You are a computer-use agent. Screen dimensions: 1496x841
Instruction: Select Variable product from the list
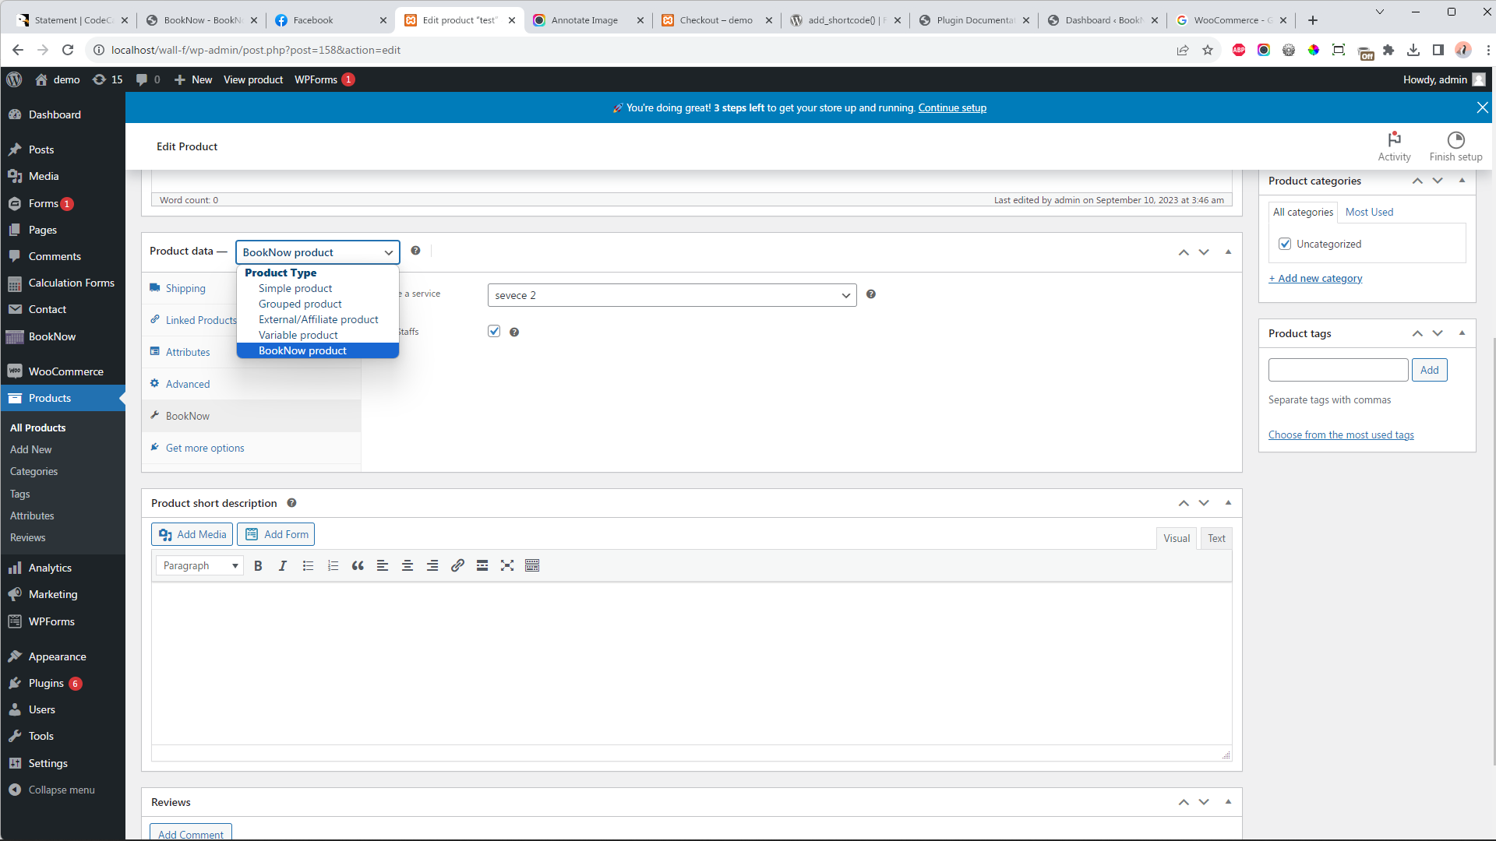point(298,336)
